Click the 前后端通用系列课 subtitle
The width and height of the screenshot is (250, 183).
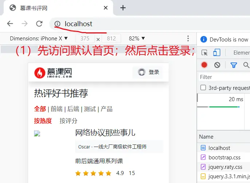[x=99, y=161]
